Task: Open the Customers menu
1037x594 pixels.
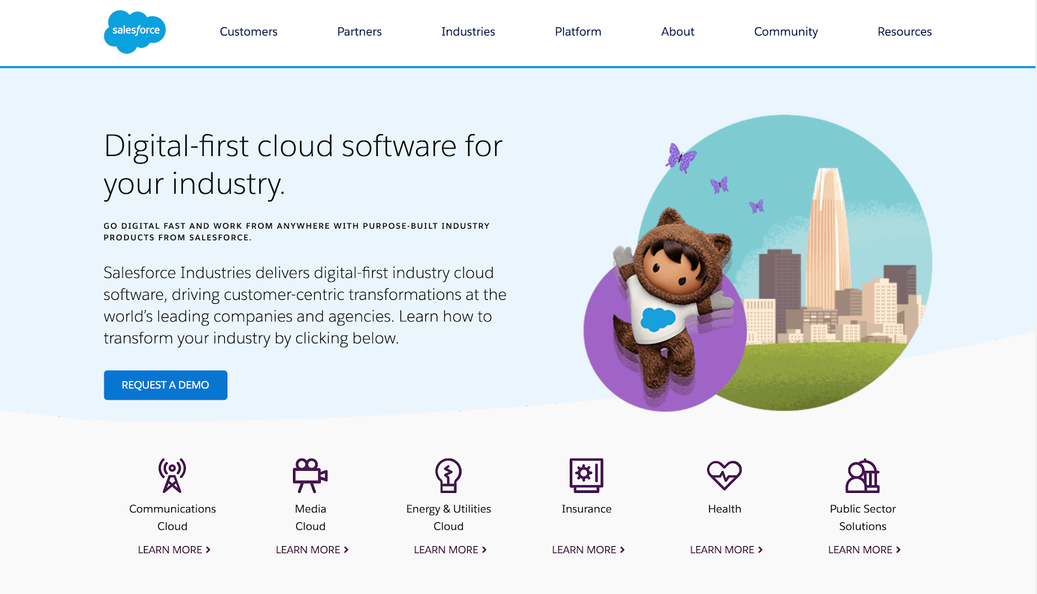Action: coord(248,32)
